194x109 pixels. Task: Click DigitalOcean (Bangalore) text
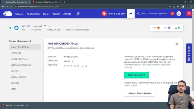(77, 30)
